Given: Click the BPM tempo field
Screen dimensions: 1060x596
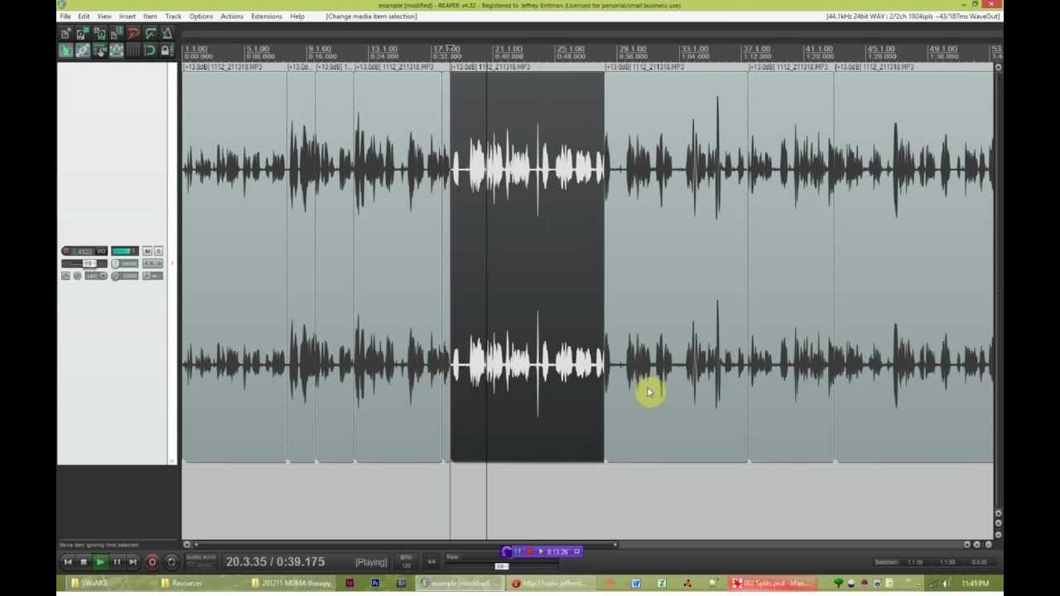Looking at the screenshot, I should pyautogui.click(x=406, y=561).
